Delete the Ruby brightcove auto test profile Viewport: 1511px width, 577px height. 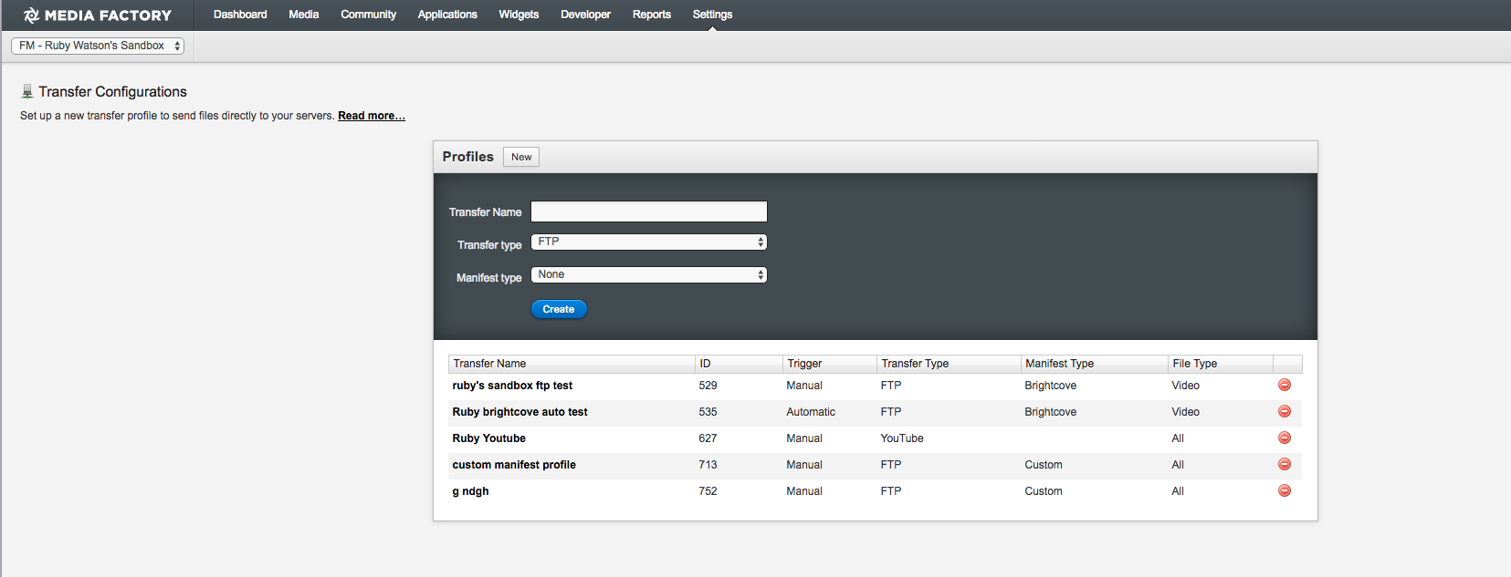(1284, 411)
